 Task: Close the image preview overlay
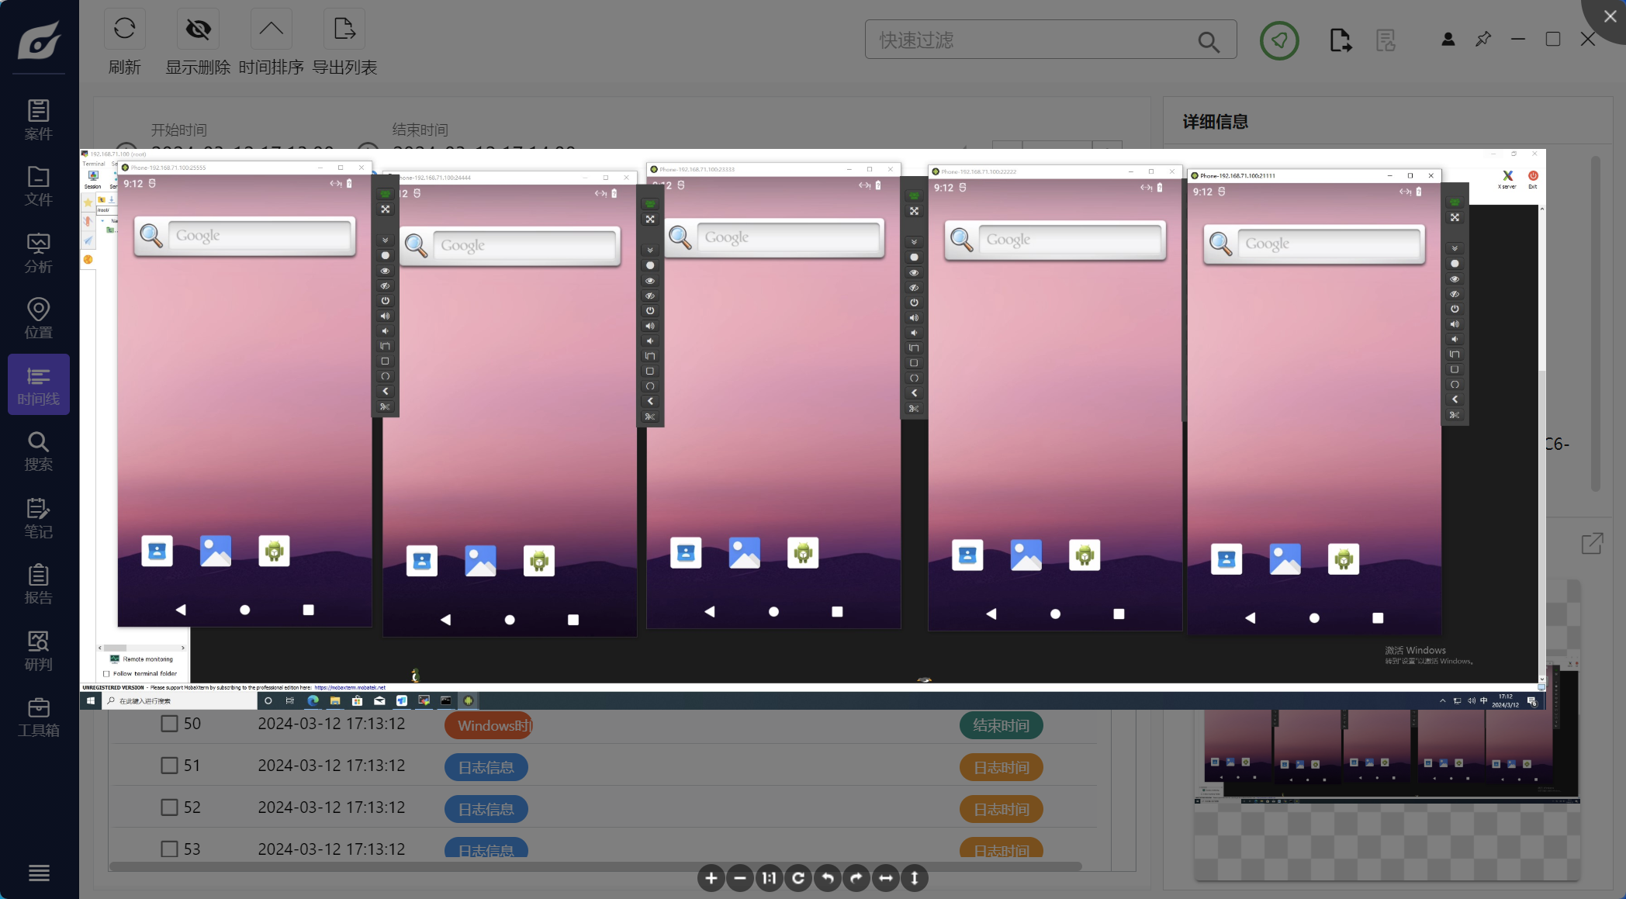1610,16
